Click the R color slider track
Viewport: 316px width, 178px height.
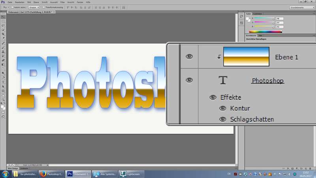pos(264,18)
